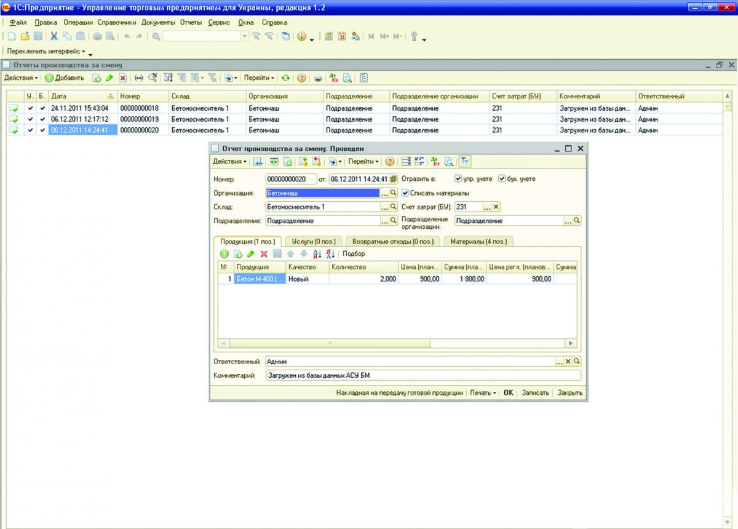Click the calculator icon in main toolbar
The width and height of the screenshot is (738, 529).
[x=328, y=37]
